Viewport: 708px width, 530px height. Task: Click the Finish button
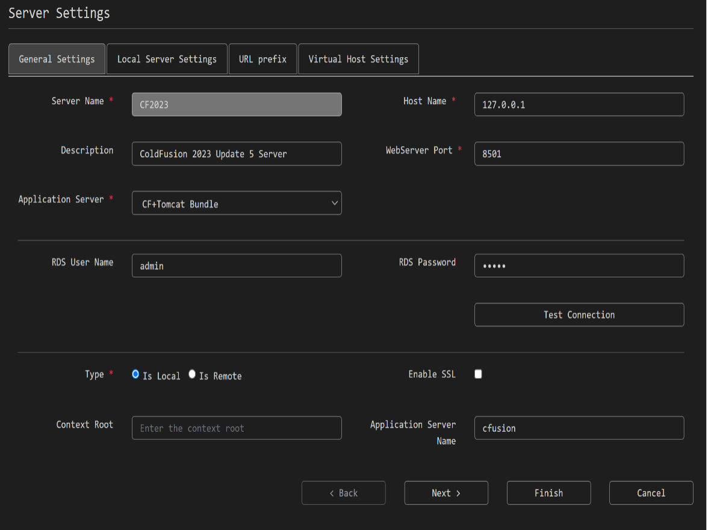click(548, 493)
